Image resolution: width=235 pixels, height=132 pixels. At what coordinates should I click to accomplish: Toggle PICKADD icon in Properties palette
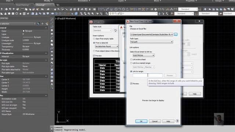pos(39,23)
